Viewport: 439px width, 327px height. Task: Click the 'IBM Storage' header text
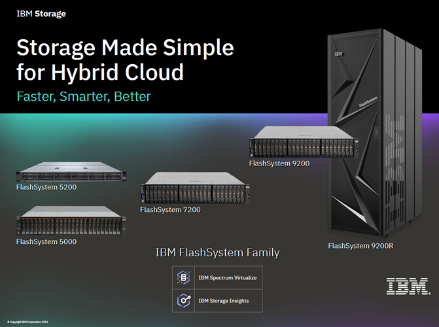(x=41, y=14)
